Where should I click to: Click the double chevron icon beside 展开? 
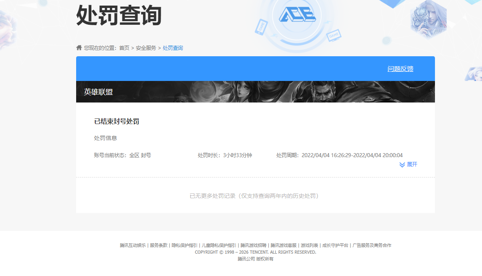[x=402, y=165]
